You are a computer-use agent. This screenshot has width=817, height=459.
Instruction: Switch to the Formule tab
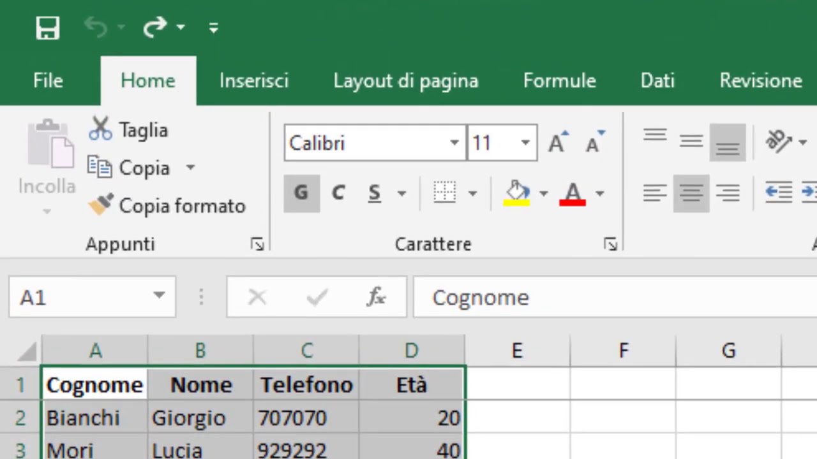[559, 81]
